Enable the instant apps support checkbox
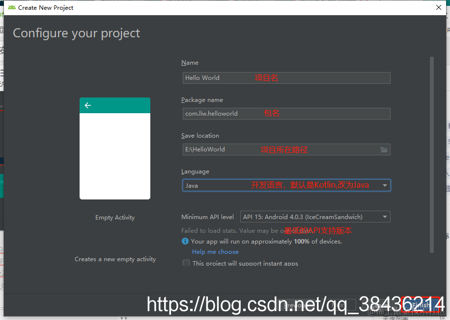Screen dimensions: 450x320 [x=186, y=263]
